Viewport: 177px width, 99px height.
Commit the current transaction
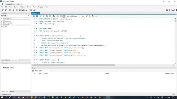click(58, 16)
